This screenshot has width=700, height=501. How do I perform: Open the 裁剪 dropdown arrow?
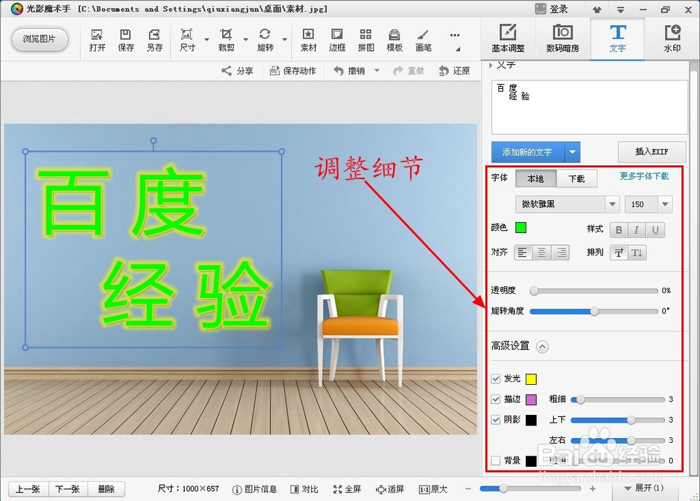[x=246, y=40]
